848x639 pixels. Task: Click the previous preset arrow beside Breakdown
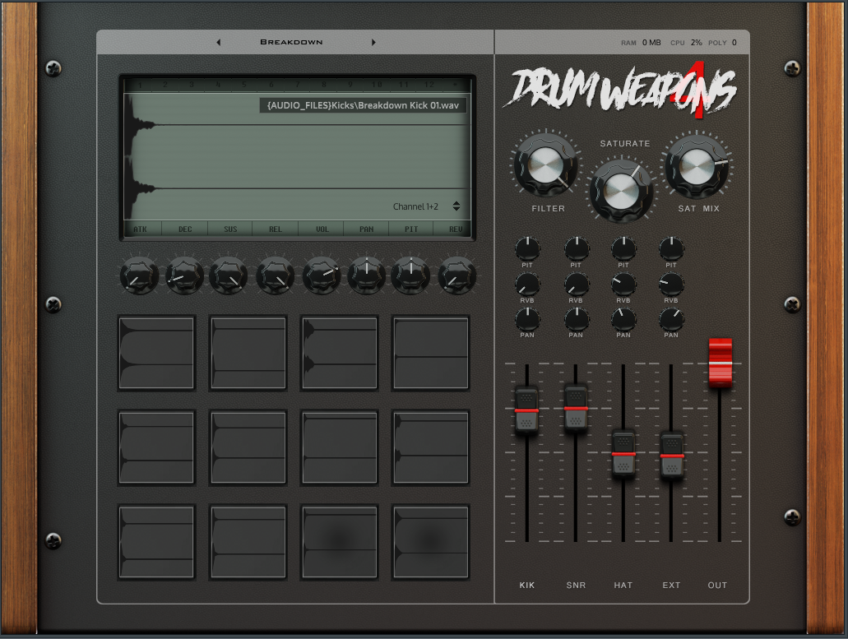click(219, 42)
